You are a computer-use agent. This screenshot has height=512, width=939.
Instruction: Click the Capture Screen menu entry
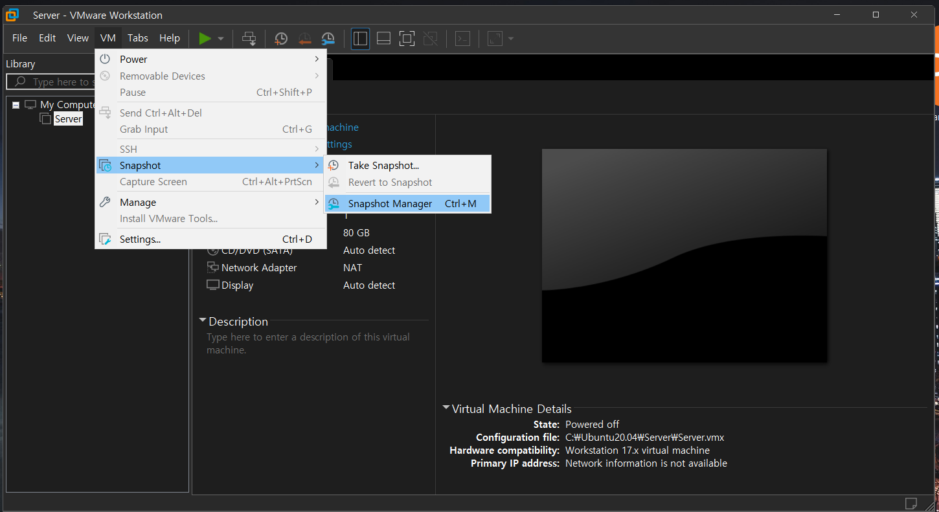tap(210, 182)
